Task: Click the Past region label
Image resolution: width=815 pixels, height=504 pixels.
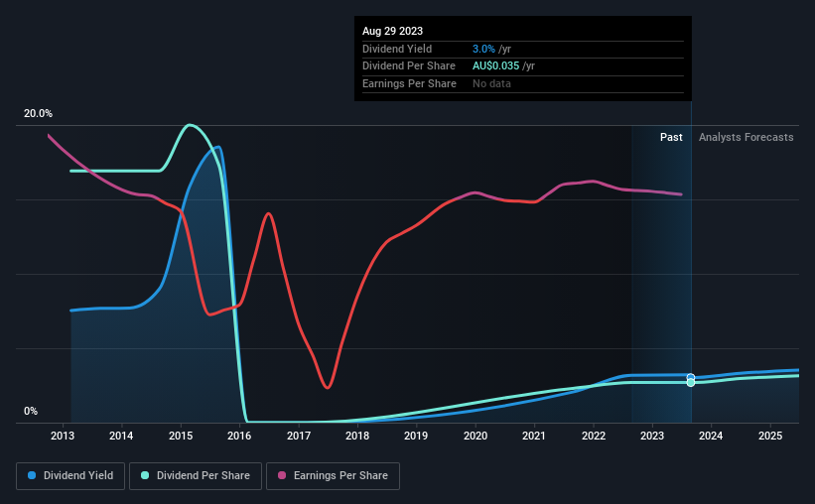Action: coord(671,137)
